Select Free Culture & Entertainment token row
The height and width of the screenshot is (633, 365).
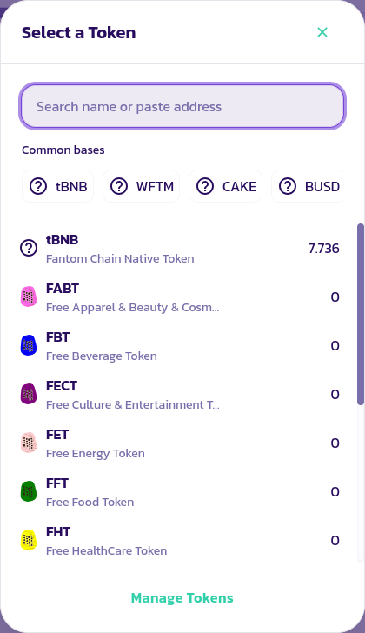pyautogui.click(x=180, y=395)
